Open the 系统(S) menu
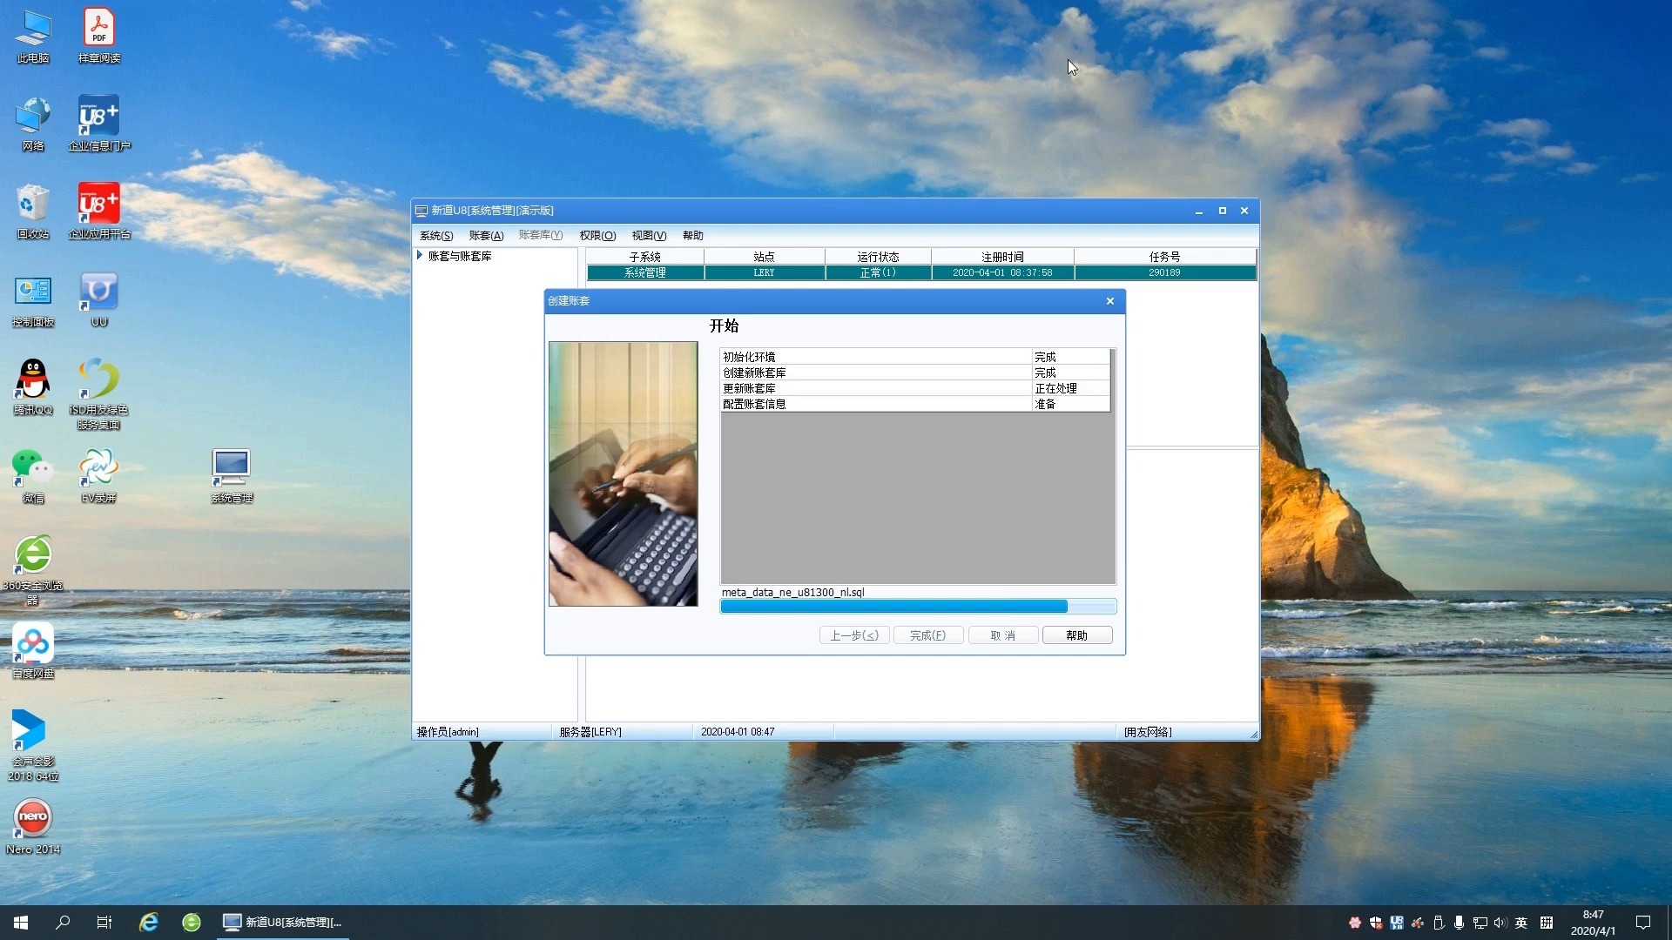This screenshot has width=1672, height=940. point(436,236)
